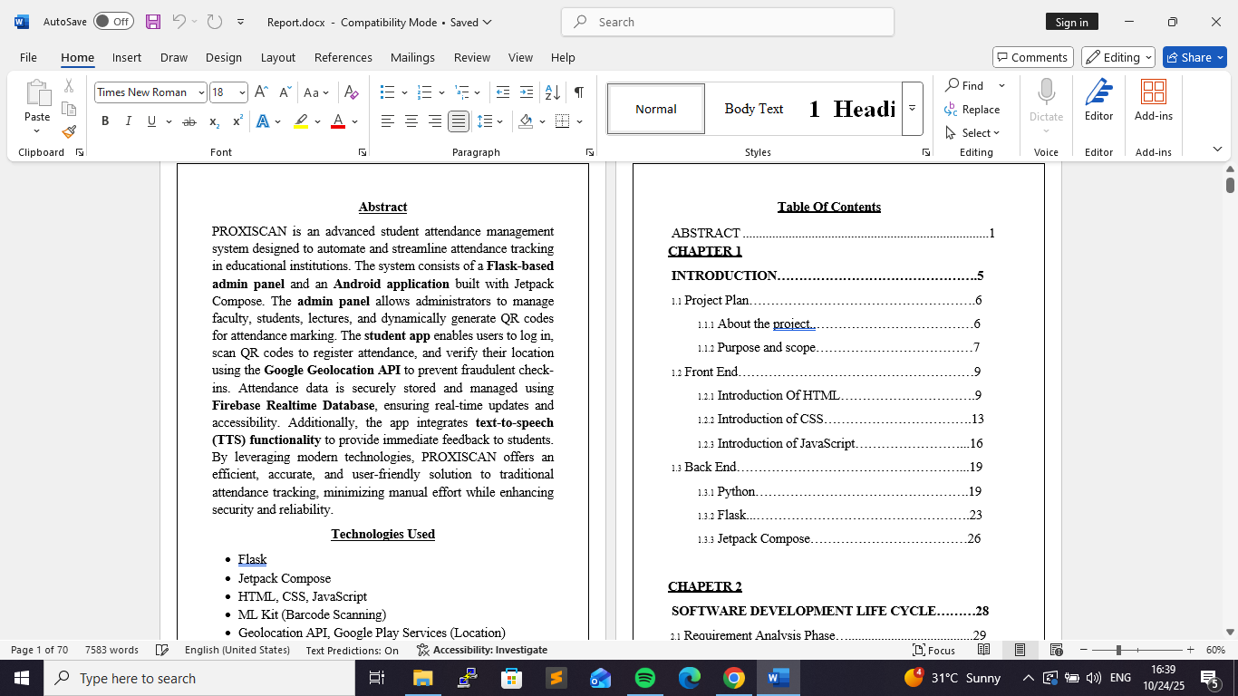Switch to the Layout tab
The height and width of the screenshot is (696, 1238).
pos(277,57)
